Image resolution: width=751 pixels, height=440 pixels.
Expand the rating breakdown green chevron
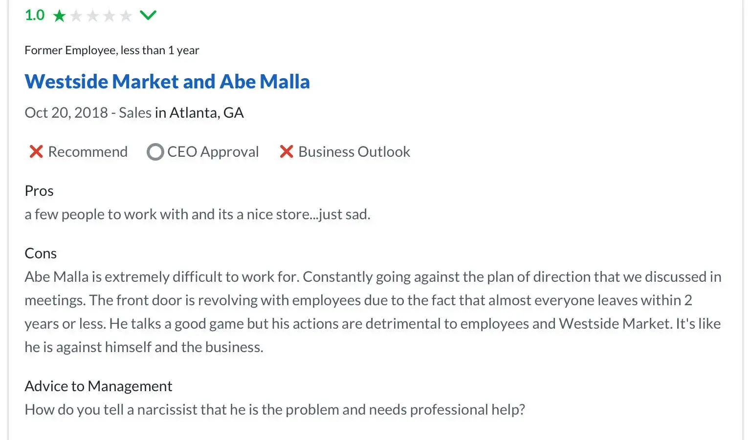tap(148, 16)
